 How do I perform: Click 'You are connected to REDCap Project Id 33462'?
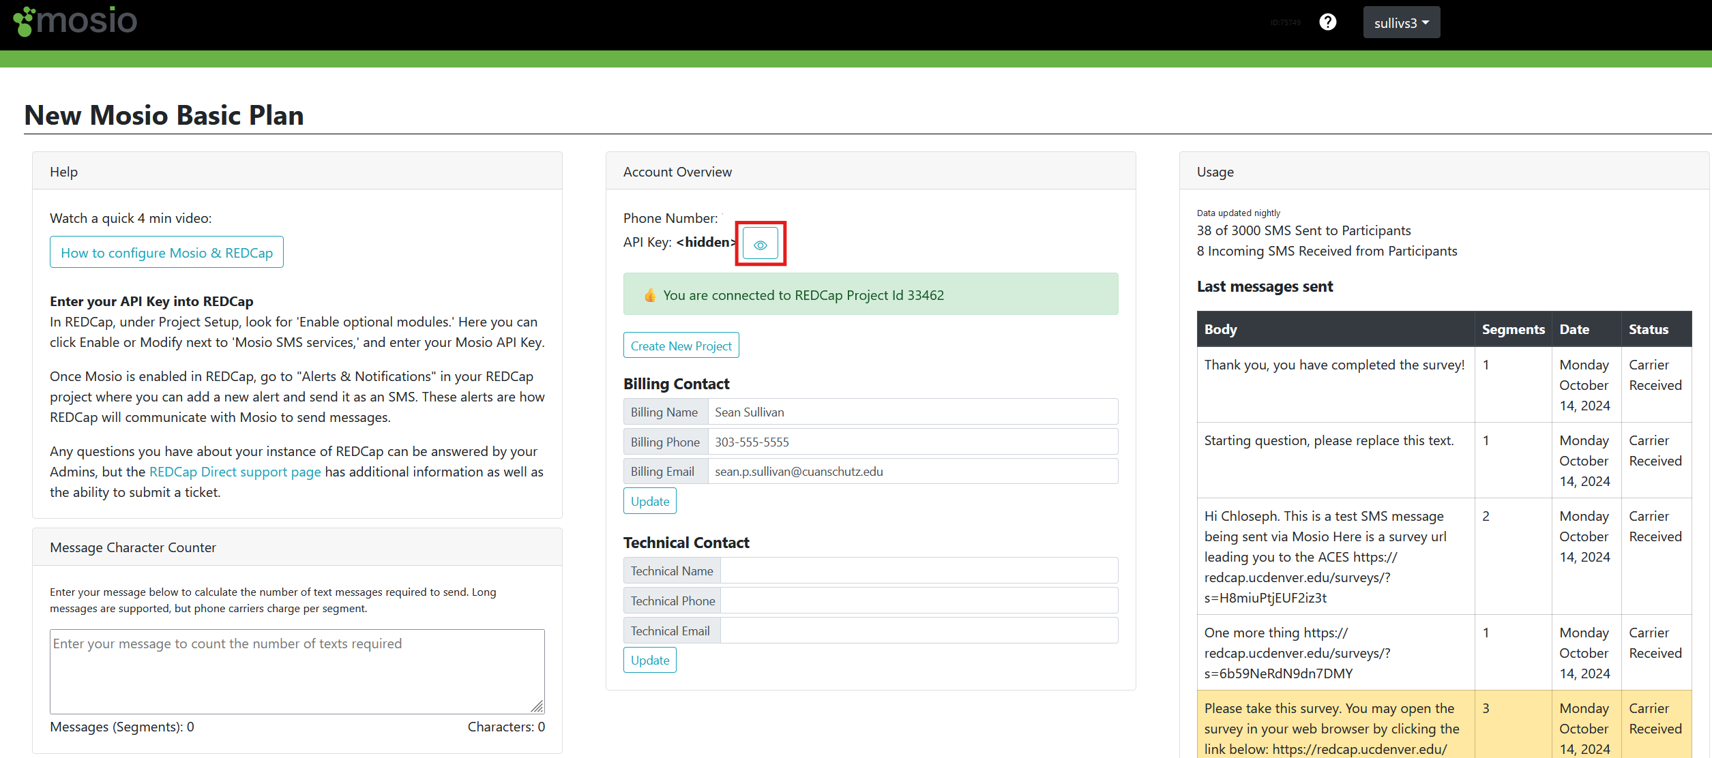[803, 295]
